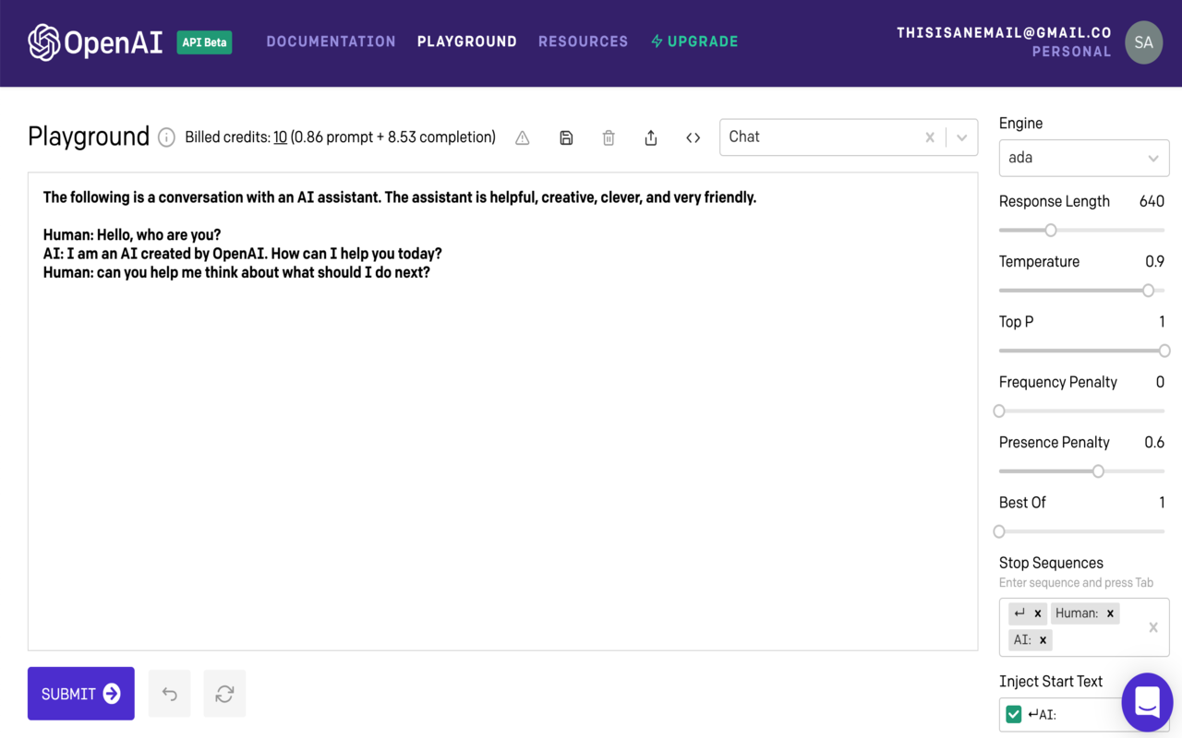Open the Engine dropdown showing ada
The image size is (1182, 738).
[1084, 158]
